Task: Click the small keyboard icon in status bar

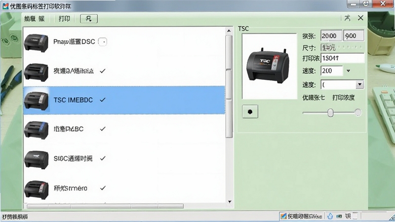Action: click(339, 216)
